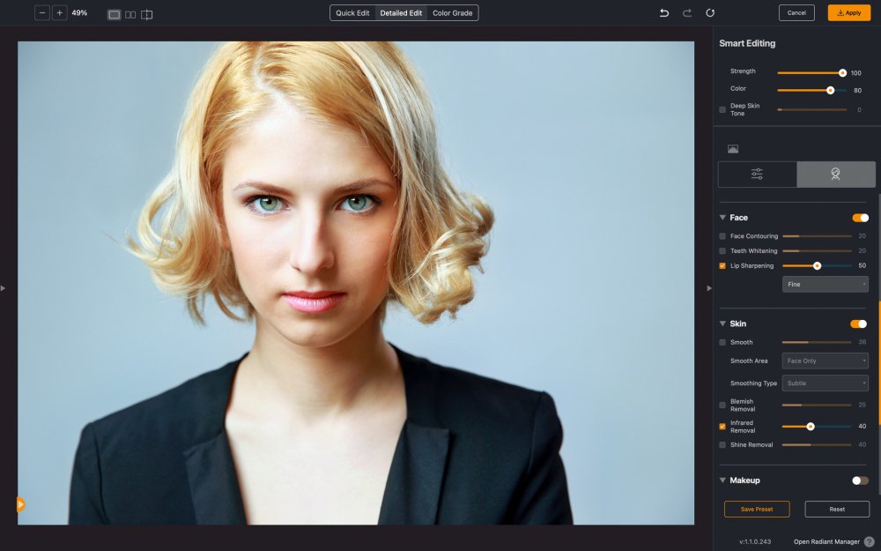This screenshot has height=551, width=881.
Task: Switch to the Detailed Edit tab
Action: pyautogui.click(x=401, y=13)
